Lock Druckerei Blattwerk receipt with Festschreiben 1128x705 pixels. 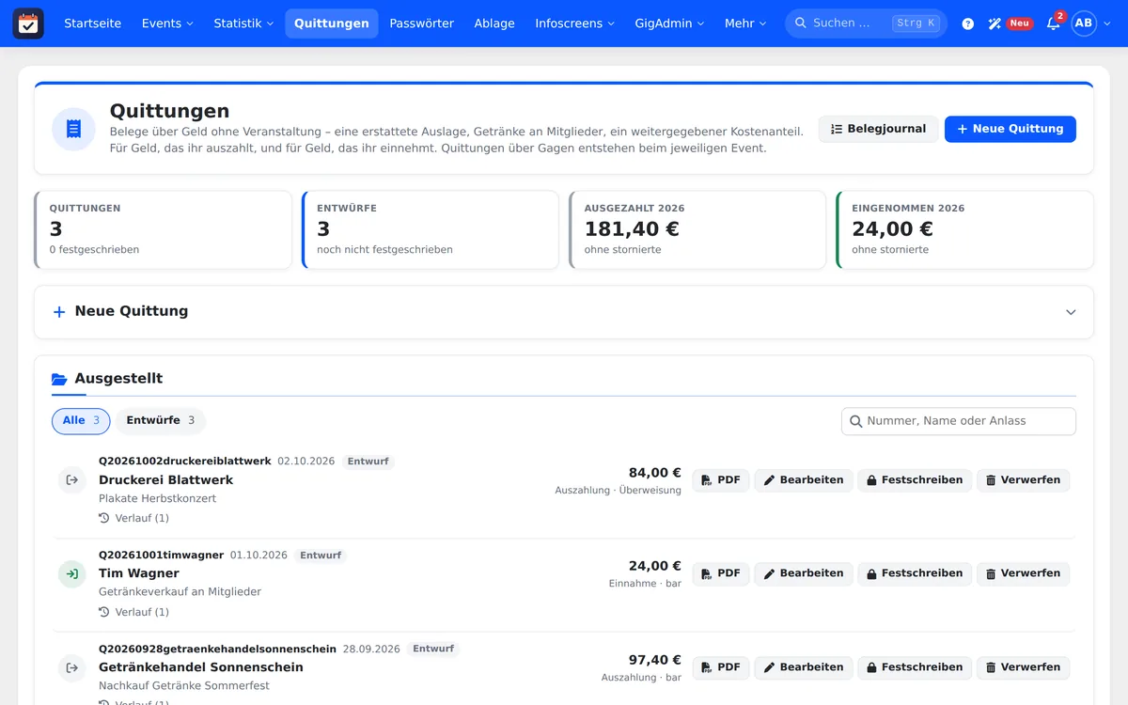point(915,480)
